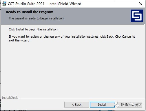Click the WeChat watermark icon
Image resolution: width=146 pixels, height=111 pixels.
point(116,105)
